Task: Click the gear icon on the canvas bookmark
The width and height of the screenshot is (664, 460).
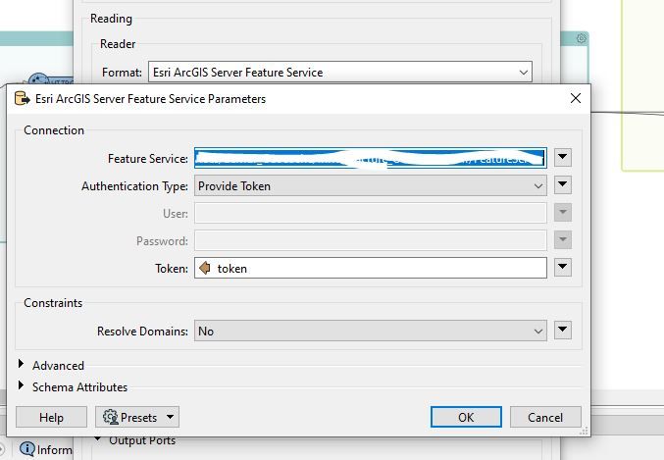Action: 582,38
